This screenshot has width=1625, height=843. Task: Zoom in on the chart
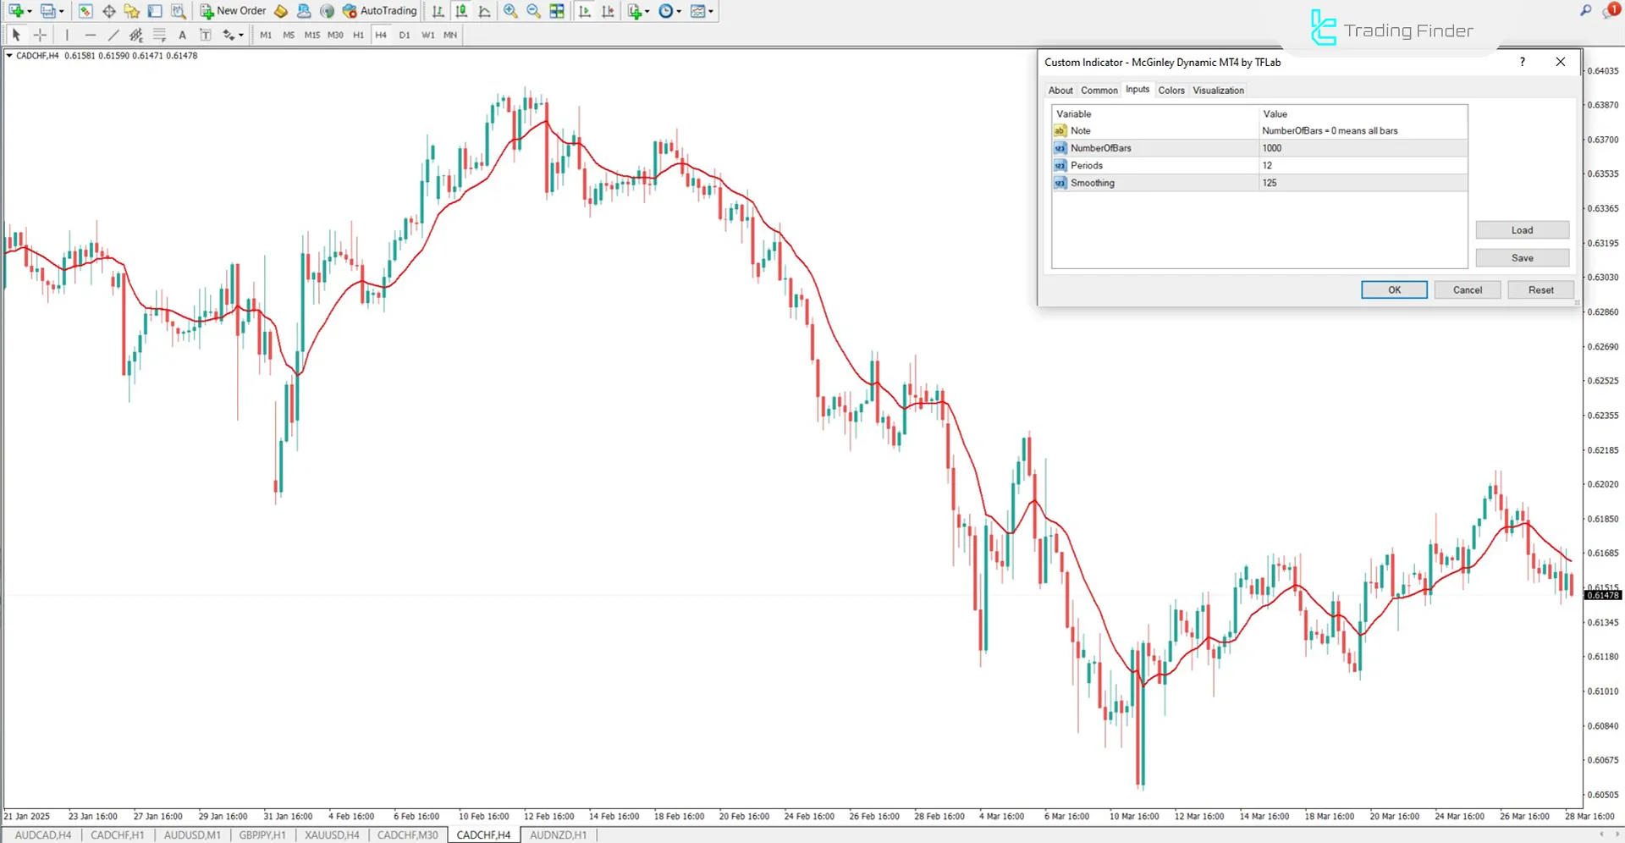point(510,11)
